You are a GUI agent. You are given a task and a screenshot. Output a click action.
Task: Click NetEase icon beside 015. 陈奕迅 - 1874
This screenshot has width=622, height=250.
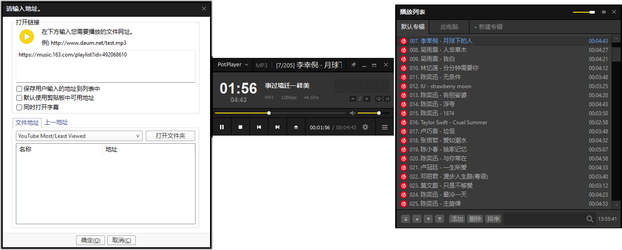tap(404, 113)
